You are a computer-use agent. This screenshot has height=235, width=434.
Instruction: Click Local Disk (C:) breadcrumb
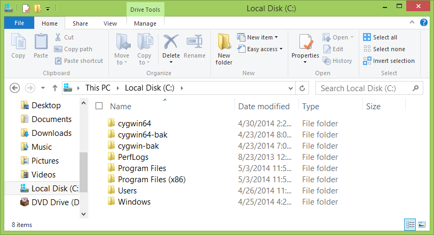coord(150,88)
